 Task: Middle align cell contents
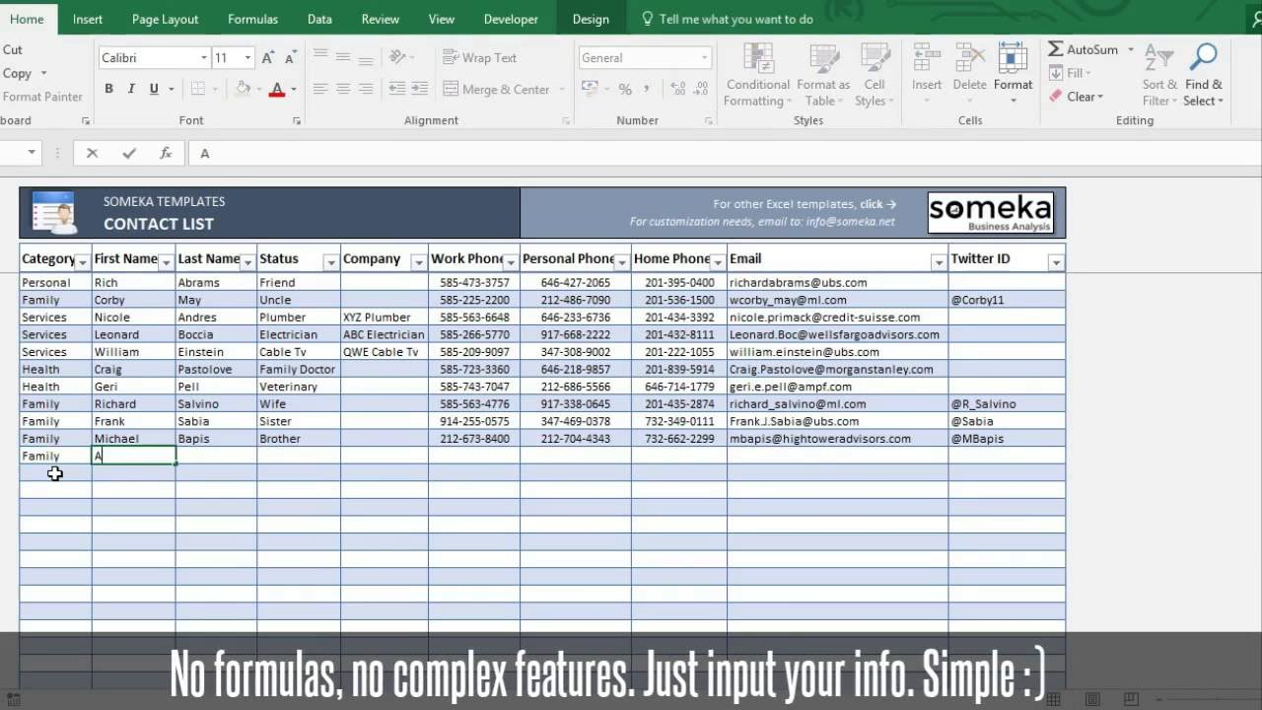click(x=343, y=57)
